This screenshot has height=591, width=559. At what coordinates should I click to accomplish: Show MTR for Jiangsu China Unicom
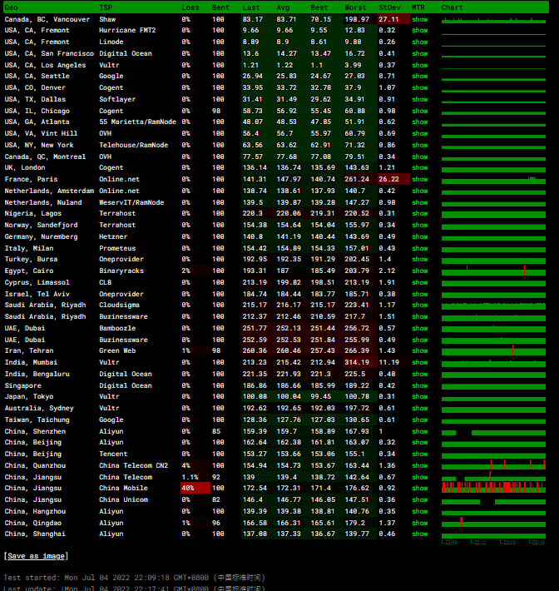pyautogui.click(x=419, y=499)
